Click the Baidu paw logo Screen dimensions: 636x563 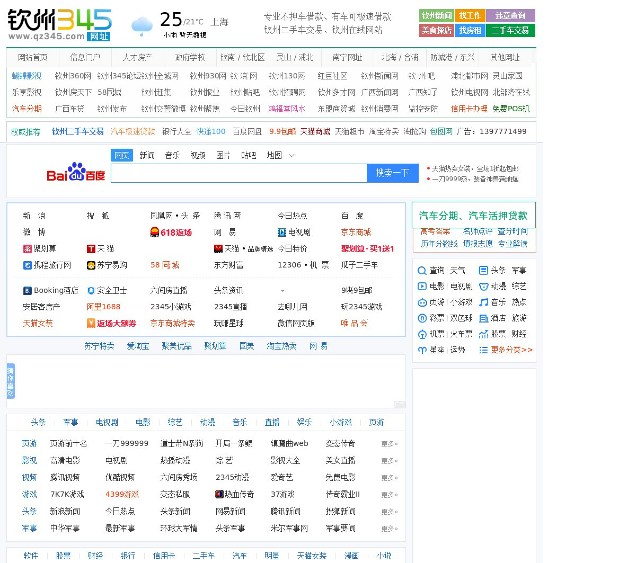pos(76,172)
